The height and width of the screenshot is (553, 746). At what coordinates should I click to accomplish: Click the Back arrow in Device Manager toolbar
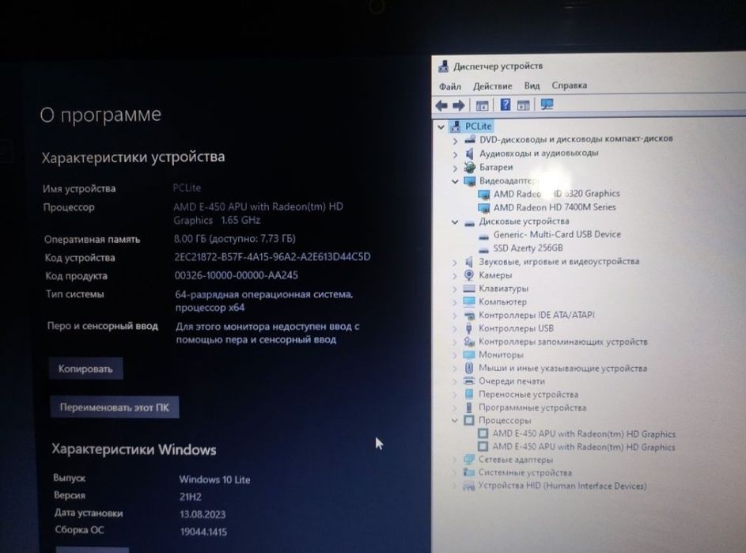(x=441, y=105)
